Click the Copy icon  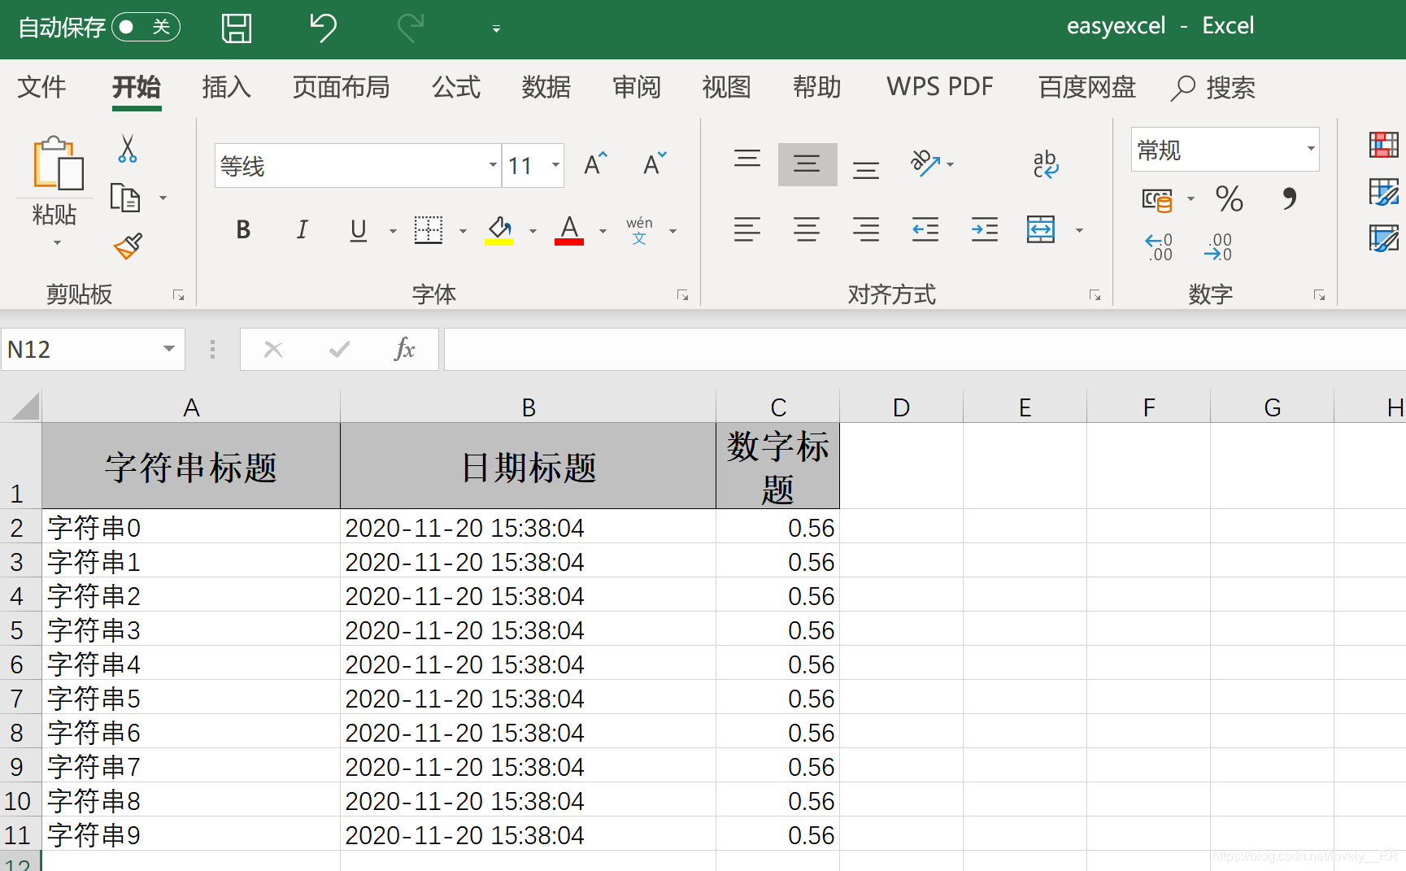point(125,198)
